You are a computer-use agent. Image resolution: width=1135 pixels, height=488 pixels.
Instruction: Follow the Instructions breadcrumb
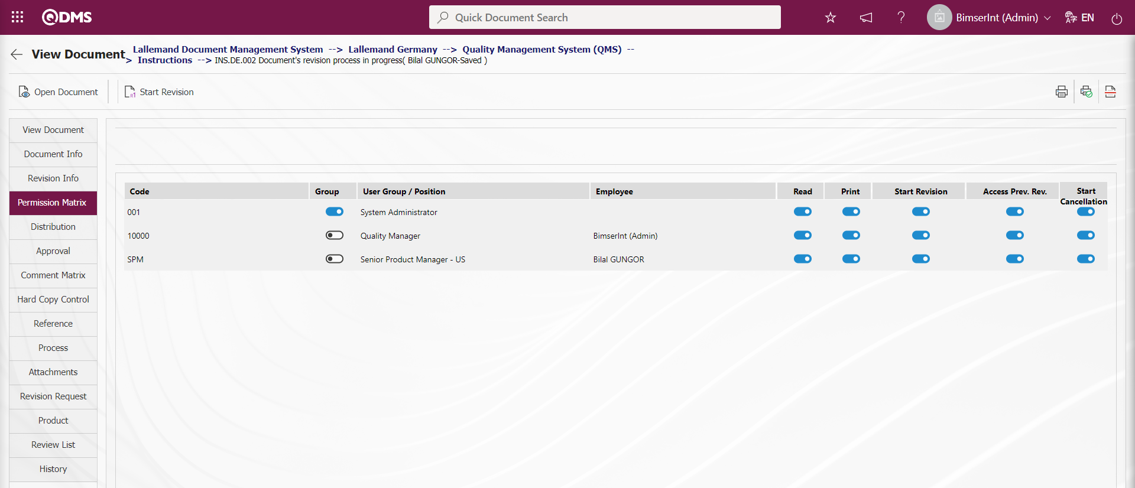165,60
